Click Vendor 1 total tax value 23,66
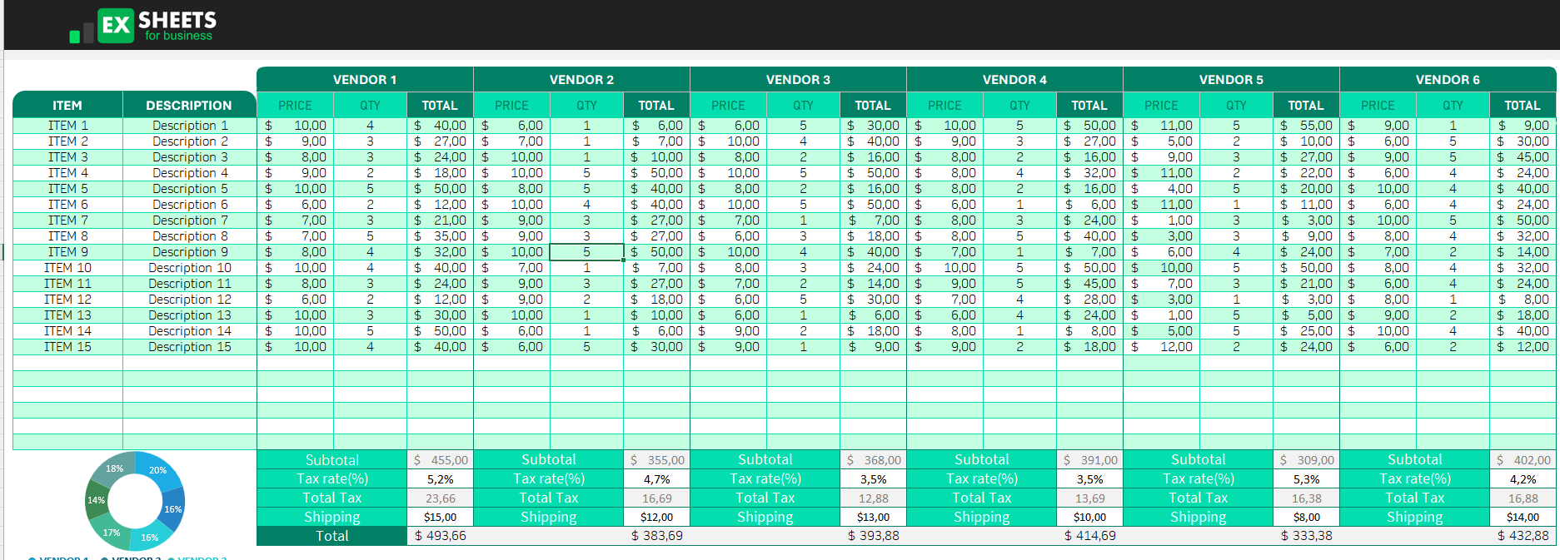 point(440,498)
